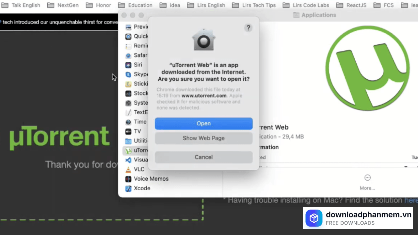Click the help question mark icon
The width and height of the screenshot is (418, 235).
(248, 28)
